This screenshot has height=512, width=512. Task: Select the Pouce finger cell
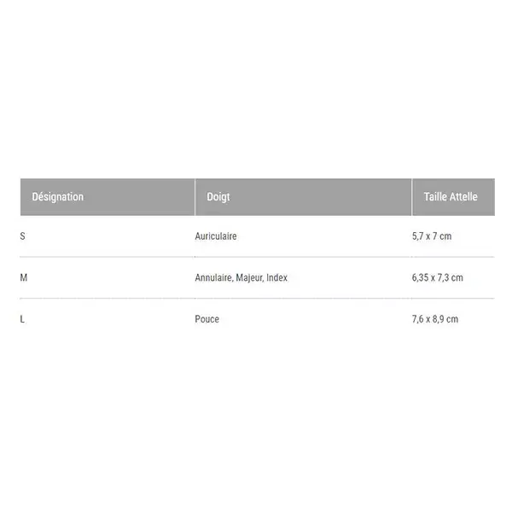click(x=207, y=319)
